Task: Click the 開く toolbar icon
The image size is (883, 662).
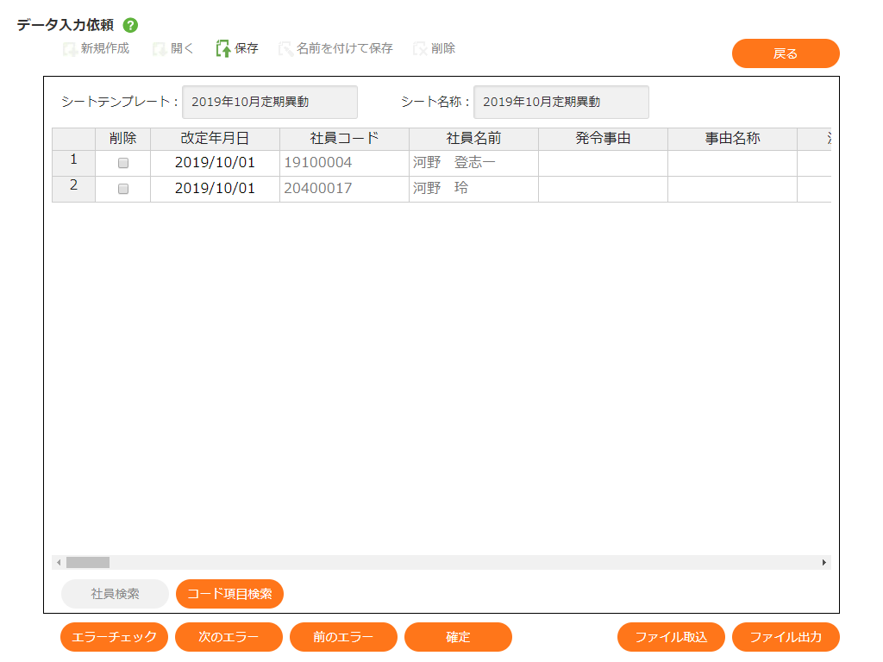Action: coord(160,49)
